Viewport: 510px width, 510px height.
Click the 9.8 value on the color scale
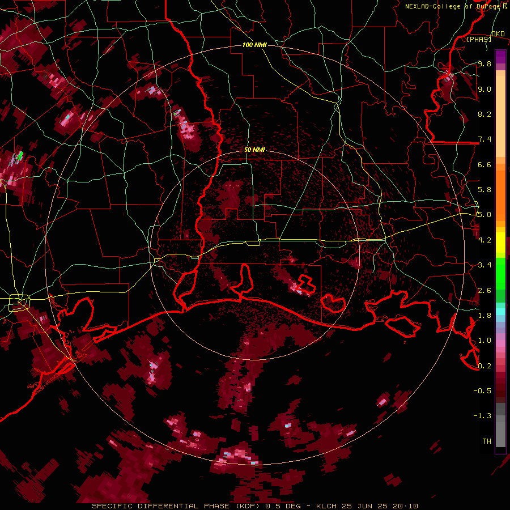[x=484, y=63]
